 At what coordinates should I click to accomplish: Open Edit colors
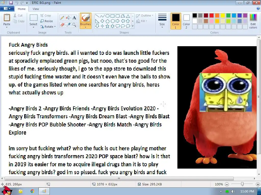253,21
